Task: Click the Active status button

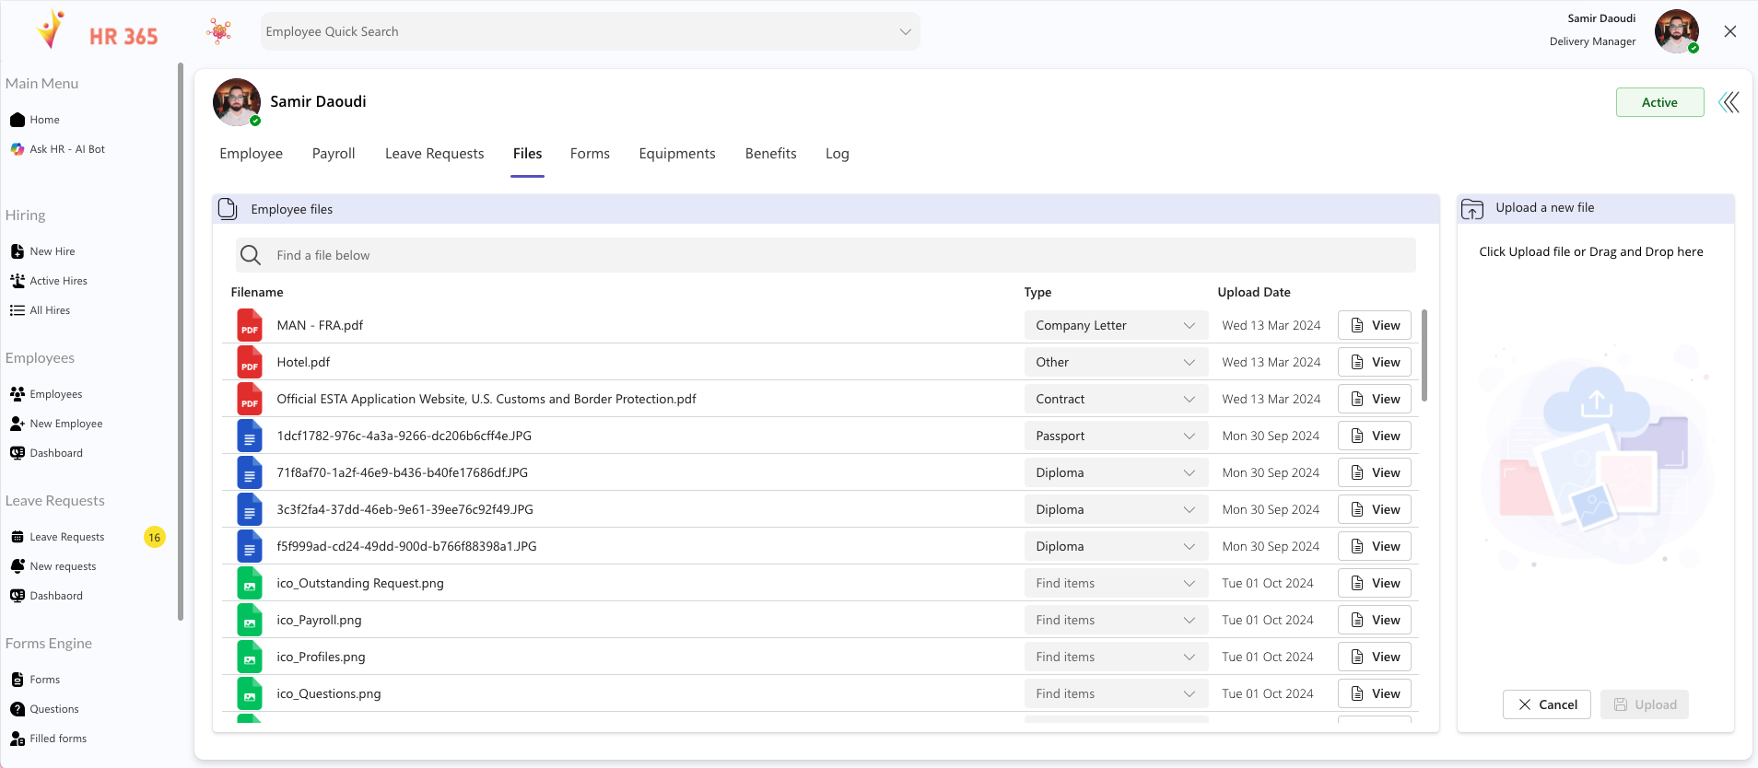Action: [1658, 102]
